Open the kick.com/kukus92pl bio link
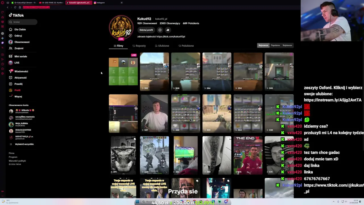 tap(171, 36)
